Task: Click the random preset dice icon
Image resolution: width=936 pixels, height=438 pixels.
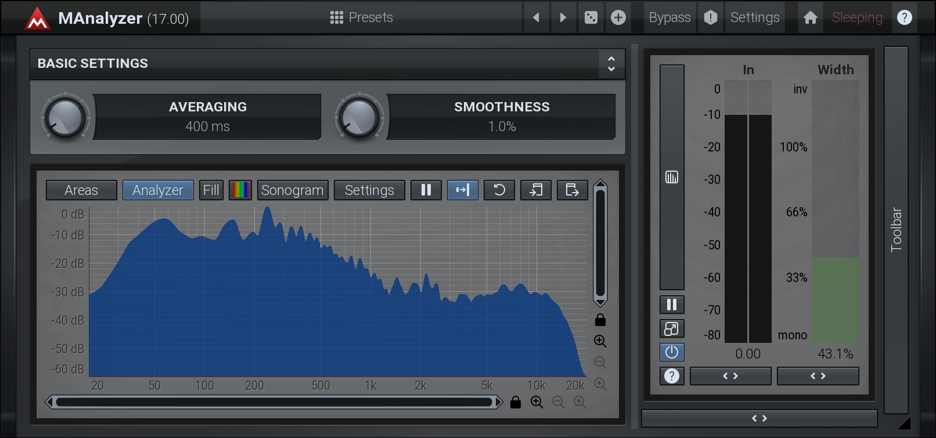Action: pyautogui.click(x=591, y=18)
